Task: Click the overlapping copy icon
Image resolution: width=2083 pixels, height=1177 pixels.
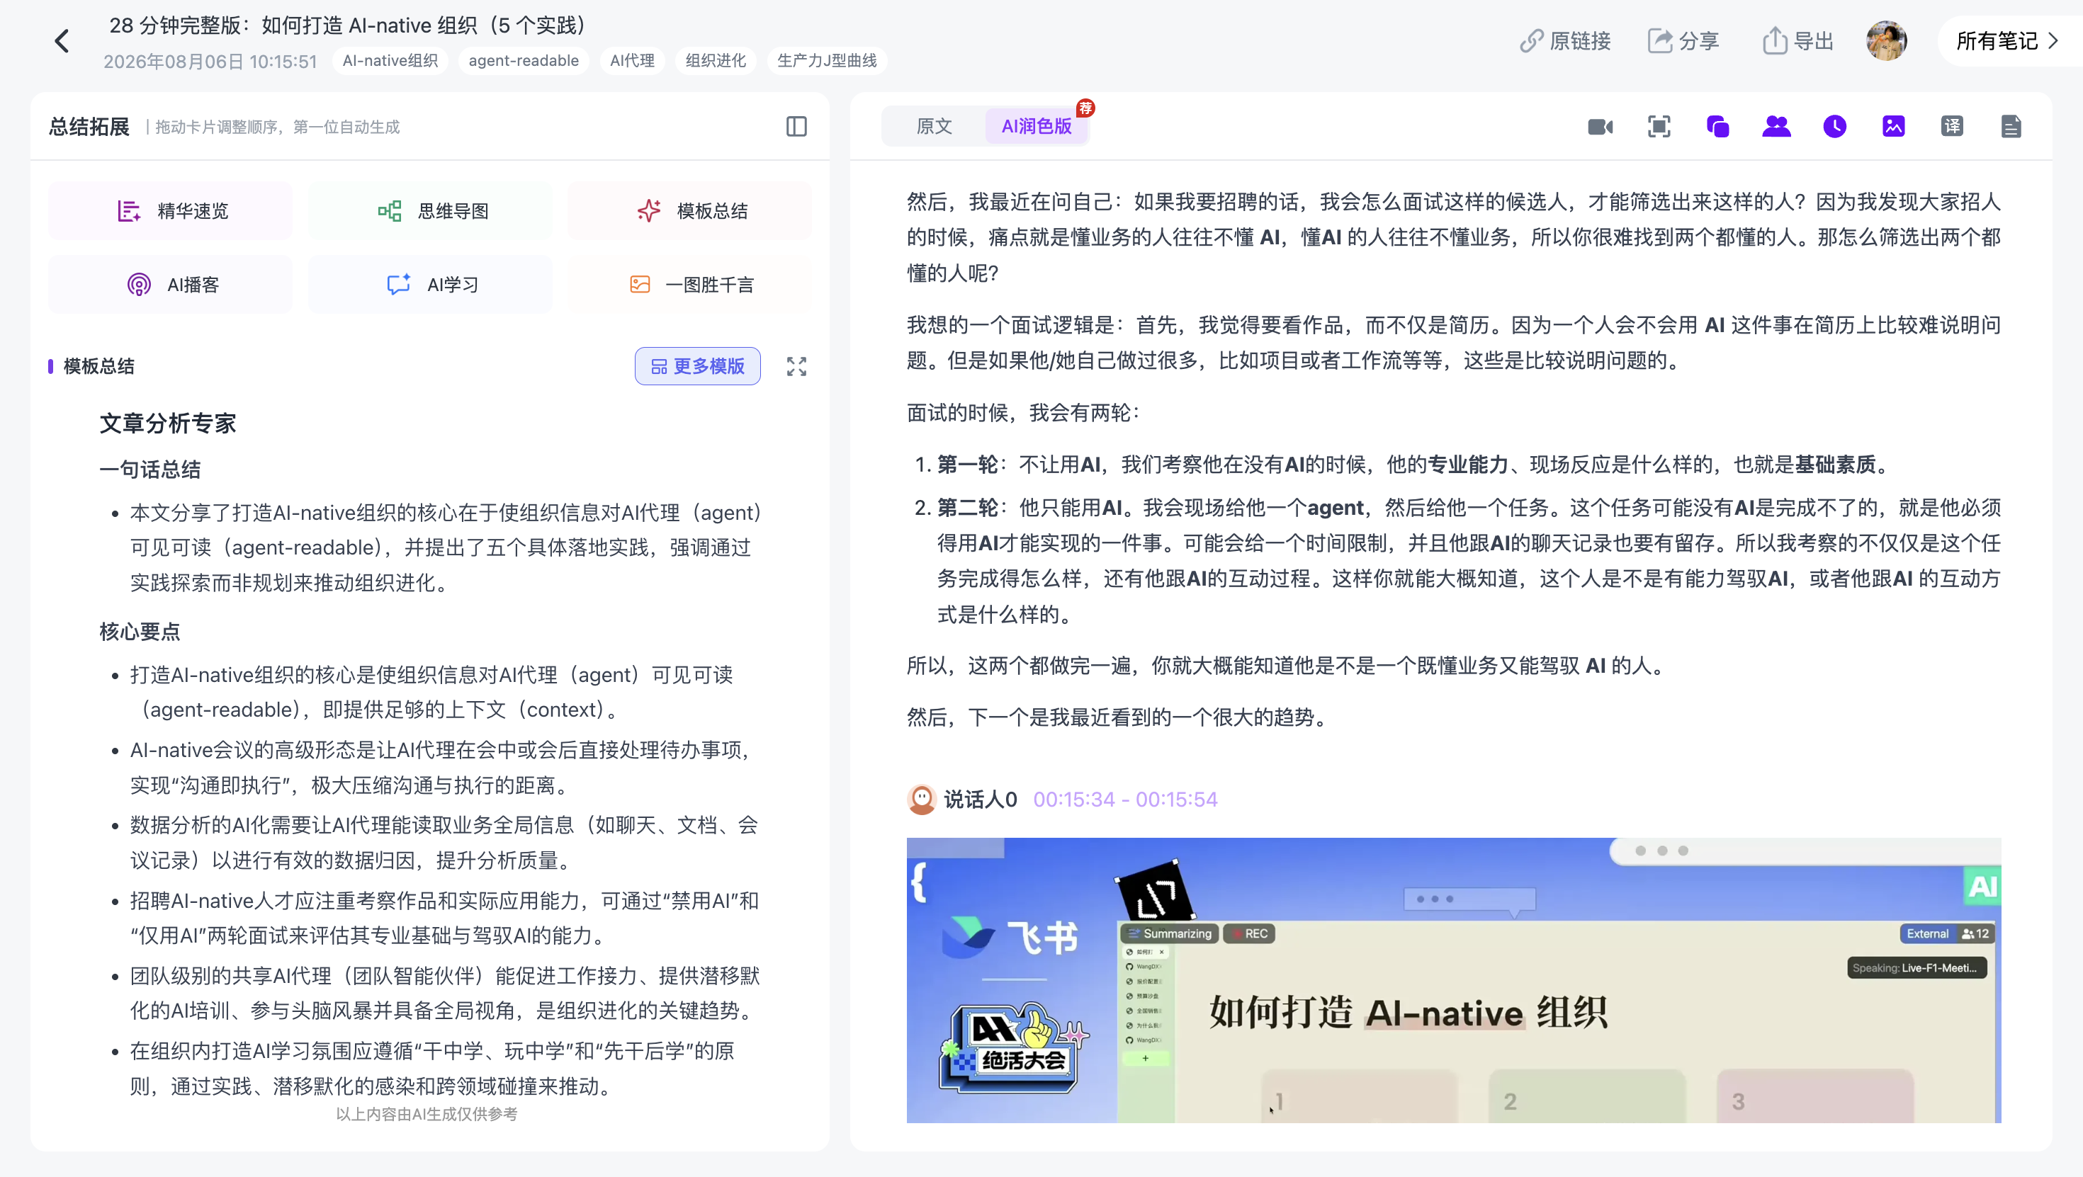Action: coord(1717,126)
